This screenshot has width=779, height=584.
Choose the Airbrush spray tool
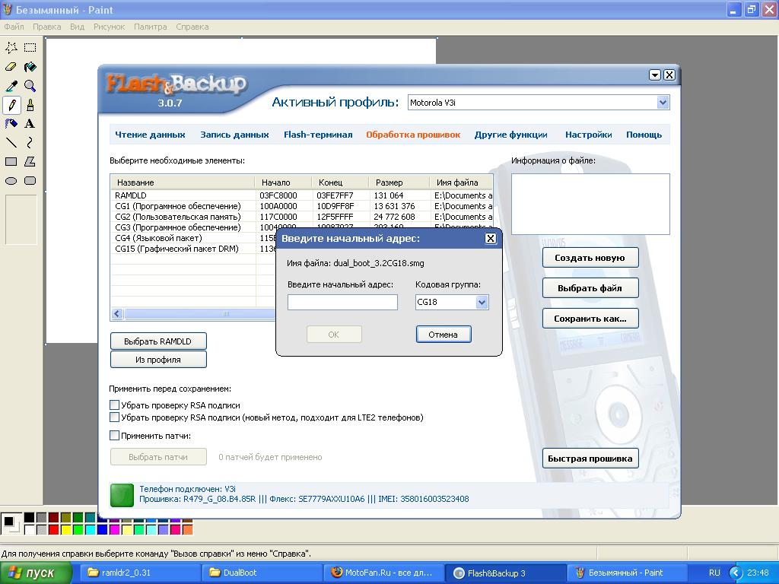pyautogui.click(x=11, y=124)
